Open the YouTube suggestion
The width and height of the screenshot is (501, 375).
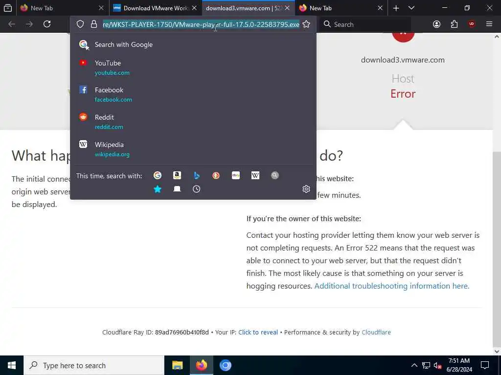(193, 67)
